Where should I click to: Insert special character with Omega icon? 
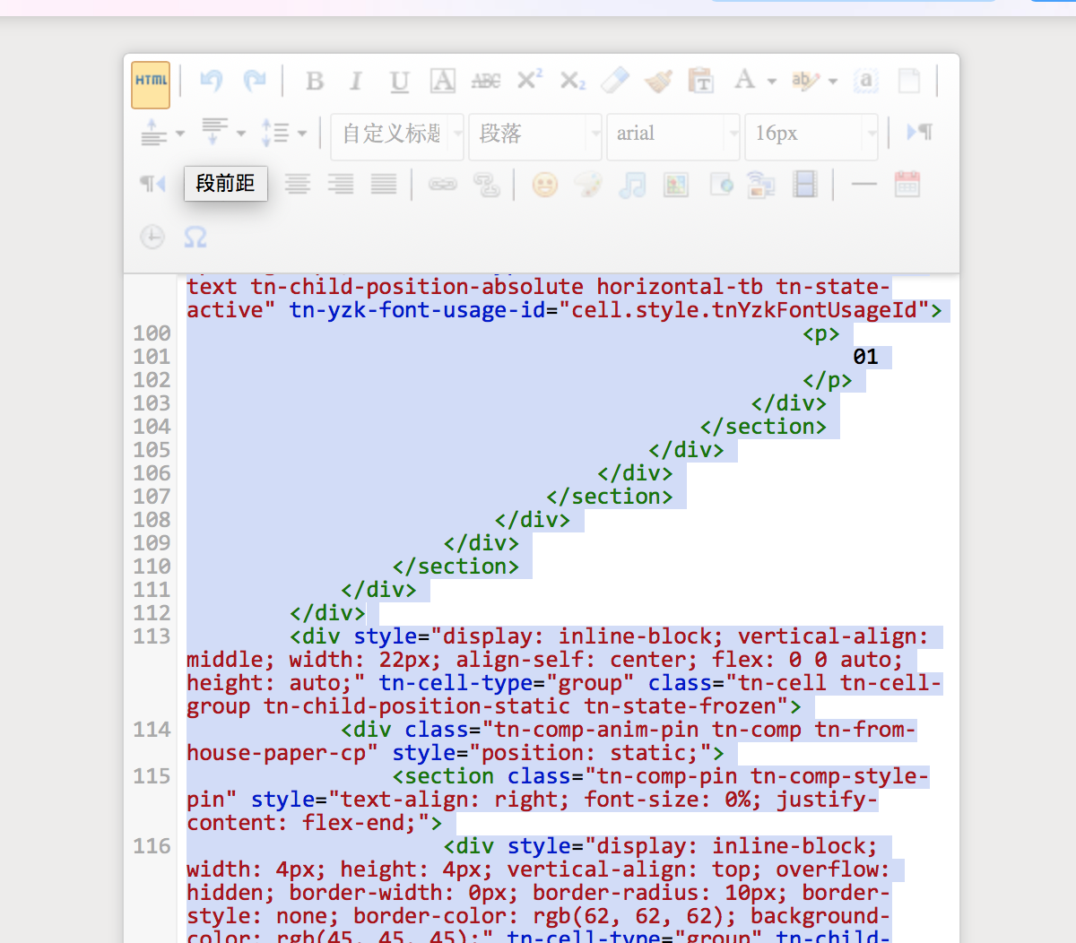coord(195,238)
